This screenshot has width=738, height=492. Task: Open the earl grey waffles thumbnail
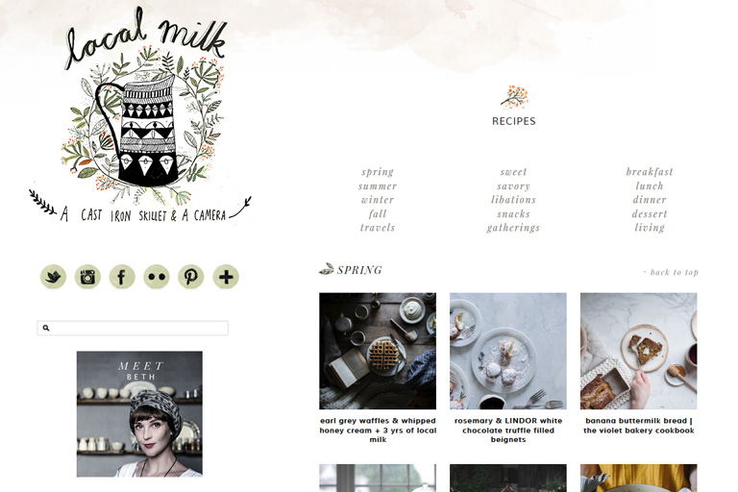pos(378,351)
